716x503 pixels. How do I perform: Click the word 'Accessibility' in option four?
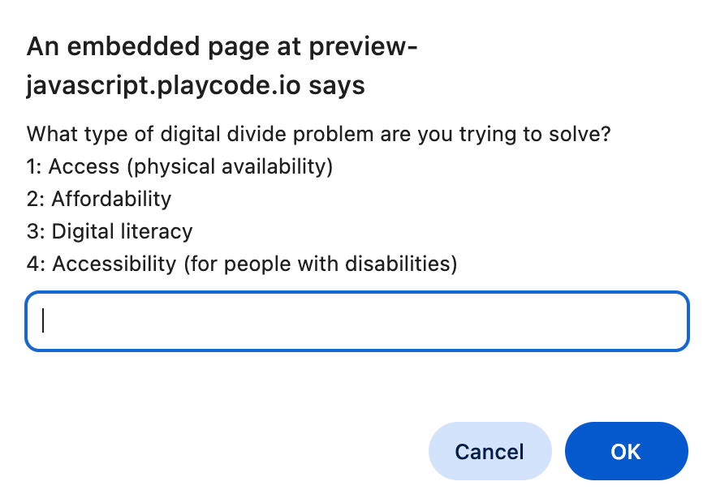point(114,264)
